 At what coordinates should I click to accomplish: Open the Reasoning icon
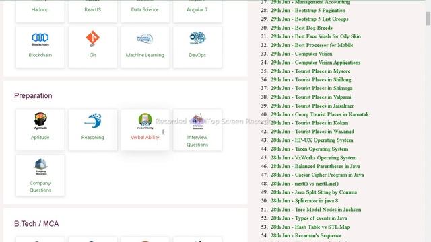point(93,120)
